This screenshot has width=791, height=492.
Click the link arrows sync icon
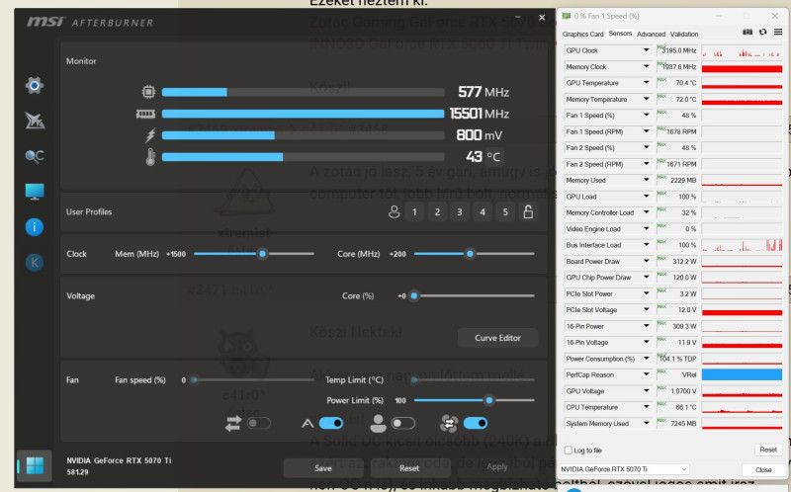pyautogui.click(x=233, y=424)
